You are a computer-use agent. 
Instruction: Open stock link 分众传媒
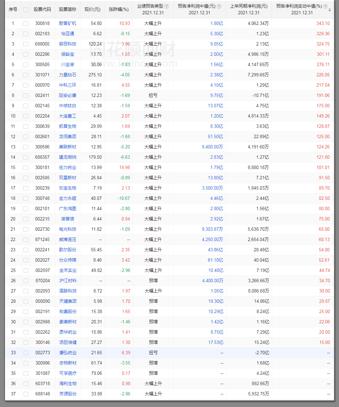click(67, 260)
